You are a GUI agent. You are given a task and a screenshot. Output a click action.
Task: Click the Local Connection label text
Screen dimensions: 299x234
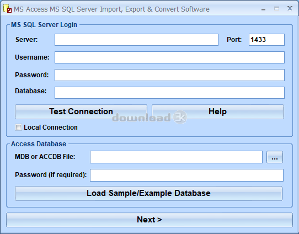pos(51,127)
